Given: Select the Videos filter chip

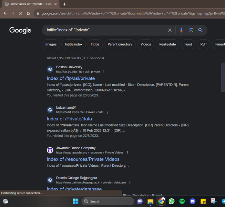Looking at the screenshot, I should (146, 44).
